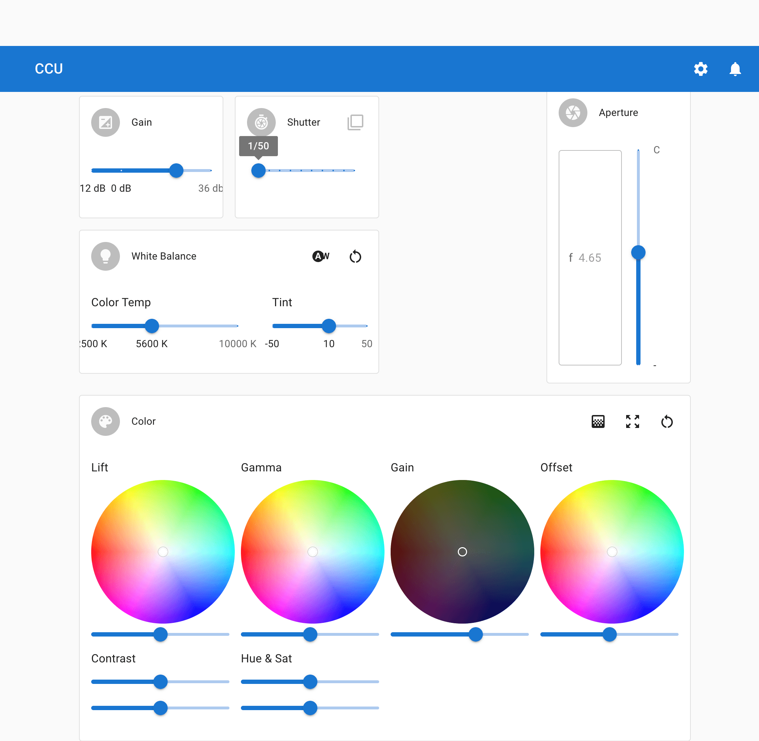Click the Tint slider handle
Screen dimensions: 759x741
coord(329,326)
